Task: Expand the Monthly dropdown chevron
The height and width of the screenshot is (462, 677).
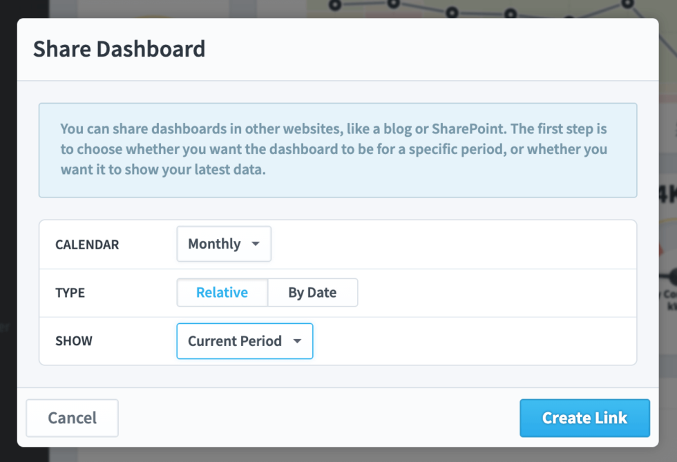Action: 256,244
